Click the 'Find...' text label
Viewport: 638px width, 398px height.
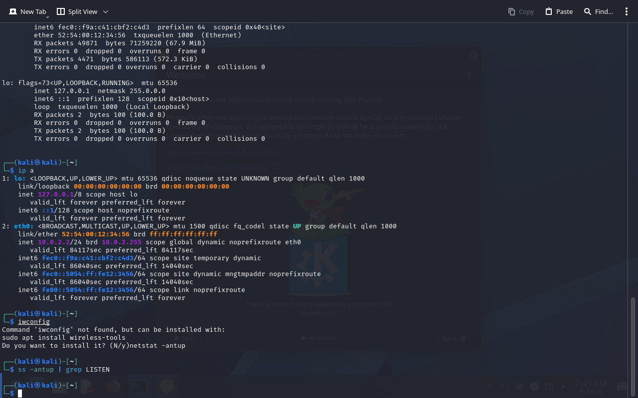[x=604, y=11]
